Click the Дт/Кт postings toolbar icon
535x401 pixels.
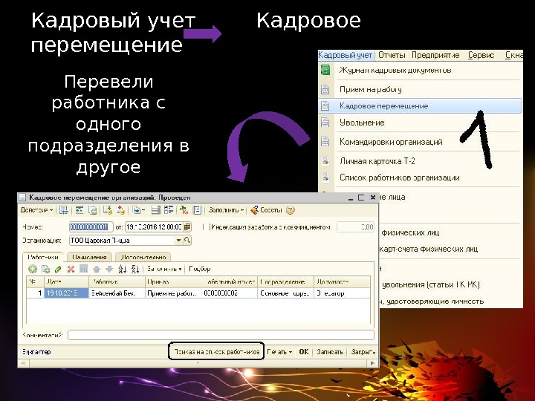pos(184,210)
